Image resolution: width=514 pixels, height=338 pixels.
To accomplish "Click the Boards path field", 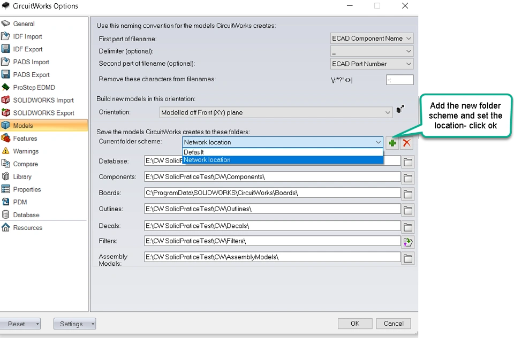I will click(x=273, y=193).
